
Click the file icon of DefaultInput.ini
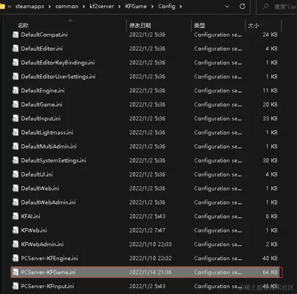16,119
